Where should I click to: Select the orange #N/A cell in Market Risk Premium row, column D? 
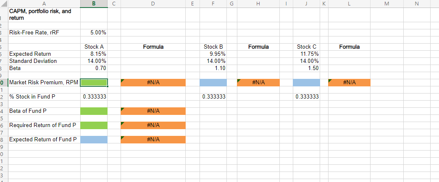(153, 83)
